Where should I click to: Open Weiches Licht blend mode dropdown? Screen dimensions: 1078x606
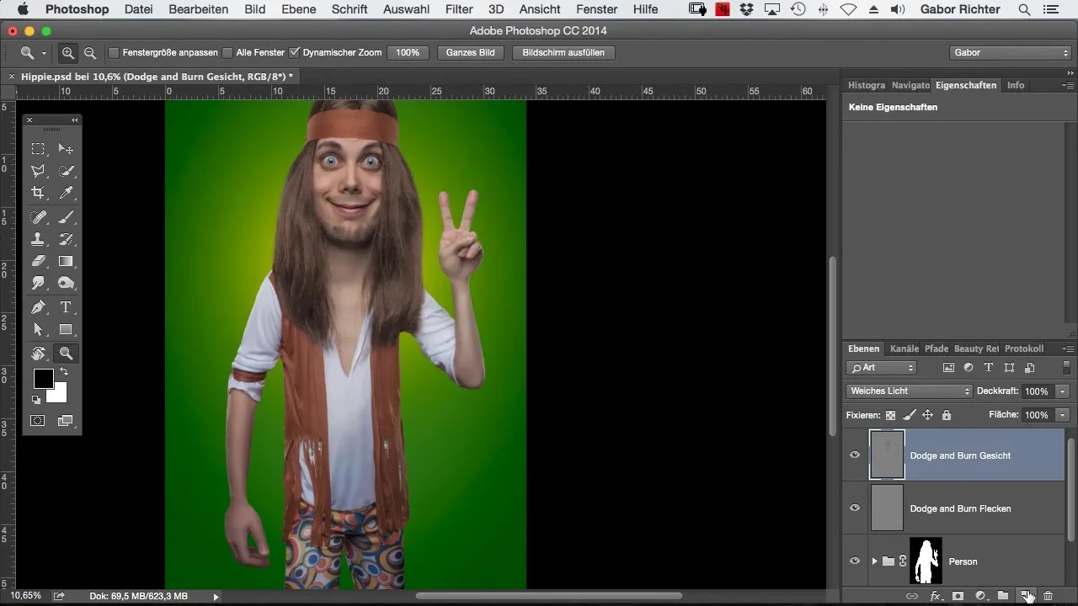(909, 391)
